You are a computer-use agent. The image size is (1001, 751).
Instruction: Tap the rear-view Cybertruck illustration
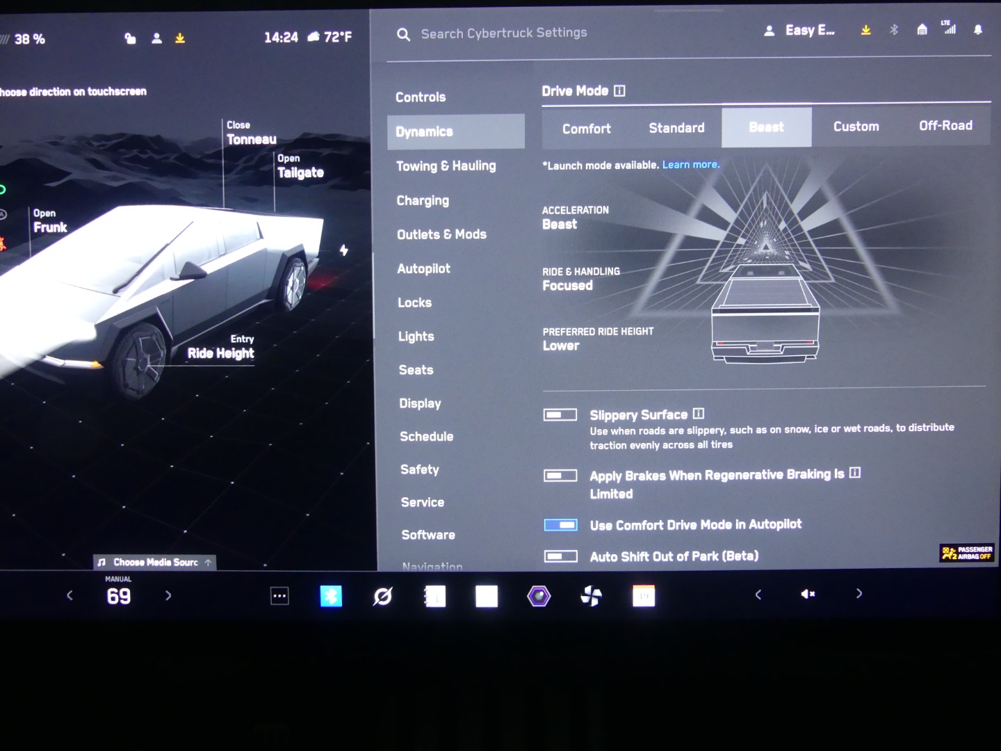click(765, 313)
